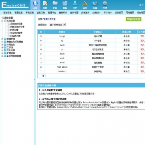Click 写入 link in the qq row

[x=143, y=49]
